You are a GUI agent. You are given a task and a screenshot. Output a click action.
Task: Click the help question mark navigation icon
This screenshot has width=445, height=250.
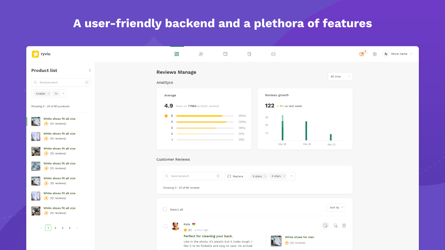(249, 54)
